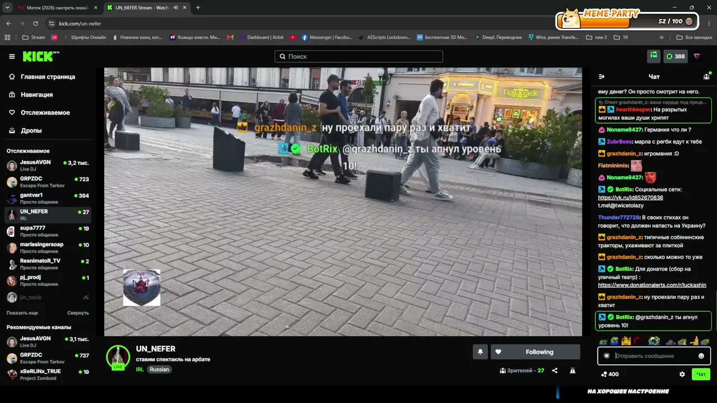Click the viewers count icon
Screen dimensions: 717x403
click(x=502, y=371)
